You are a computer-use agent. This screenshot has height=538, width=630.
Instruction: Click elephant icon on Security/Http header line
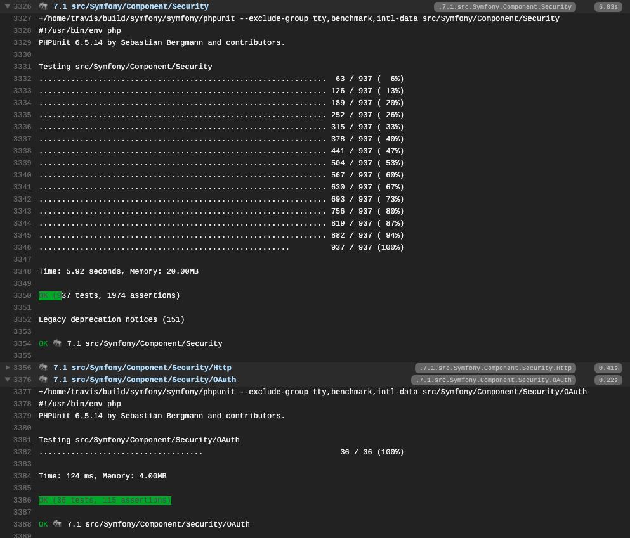(43, 367)
